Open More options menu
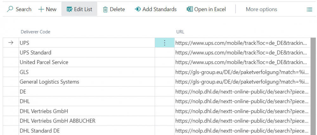 click(262, 9)
